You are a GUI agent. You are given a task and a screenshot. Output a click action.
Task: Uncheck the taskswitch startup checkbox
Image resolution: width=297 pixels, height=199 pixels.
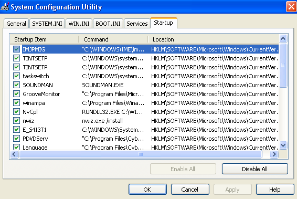(16, 76)
